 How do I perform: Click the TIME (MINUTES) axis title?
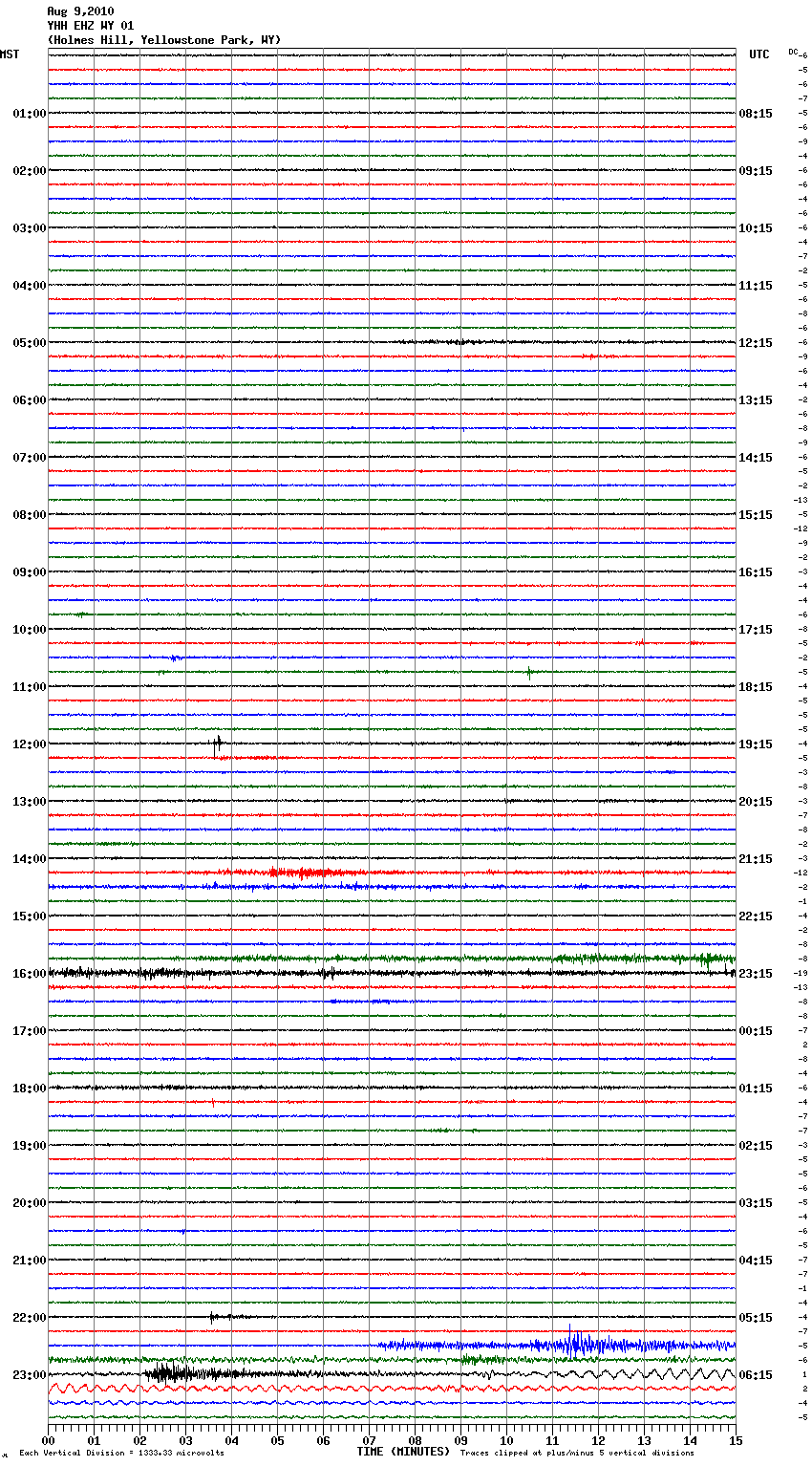(402, 1452)
